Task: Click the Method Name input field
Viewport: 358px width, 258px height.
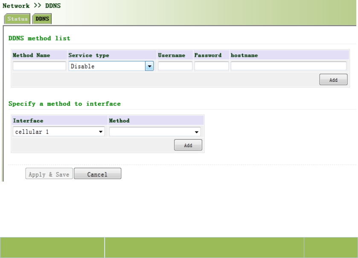Action: tap(39, 66)
